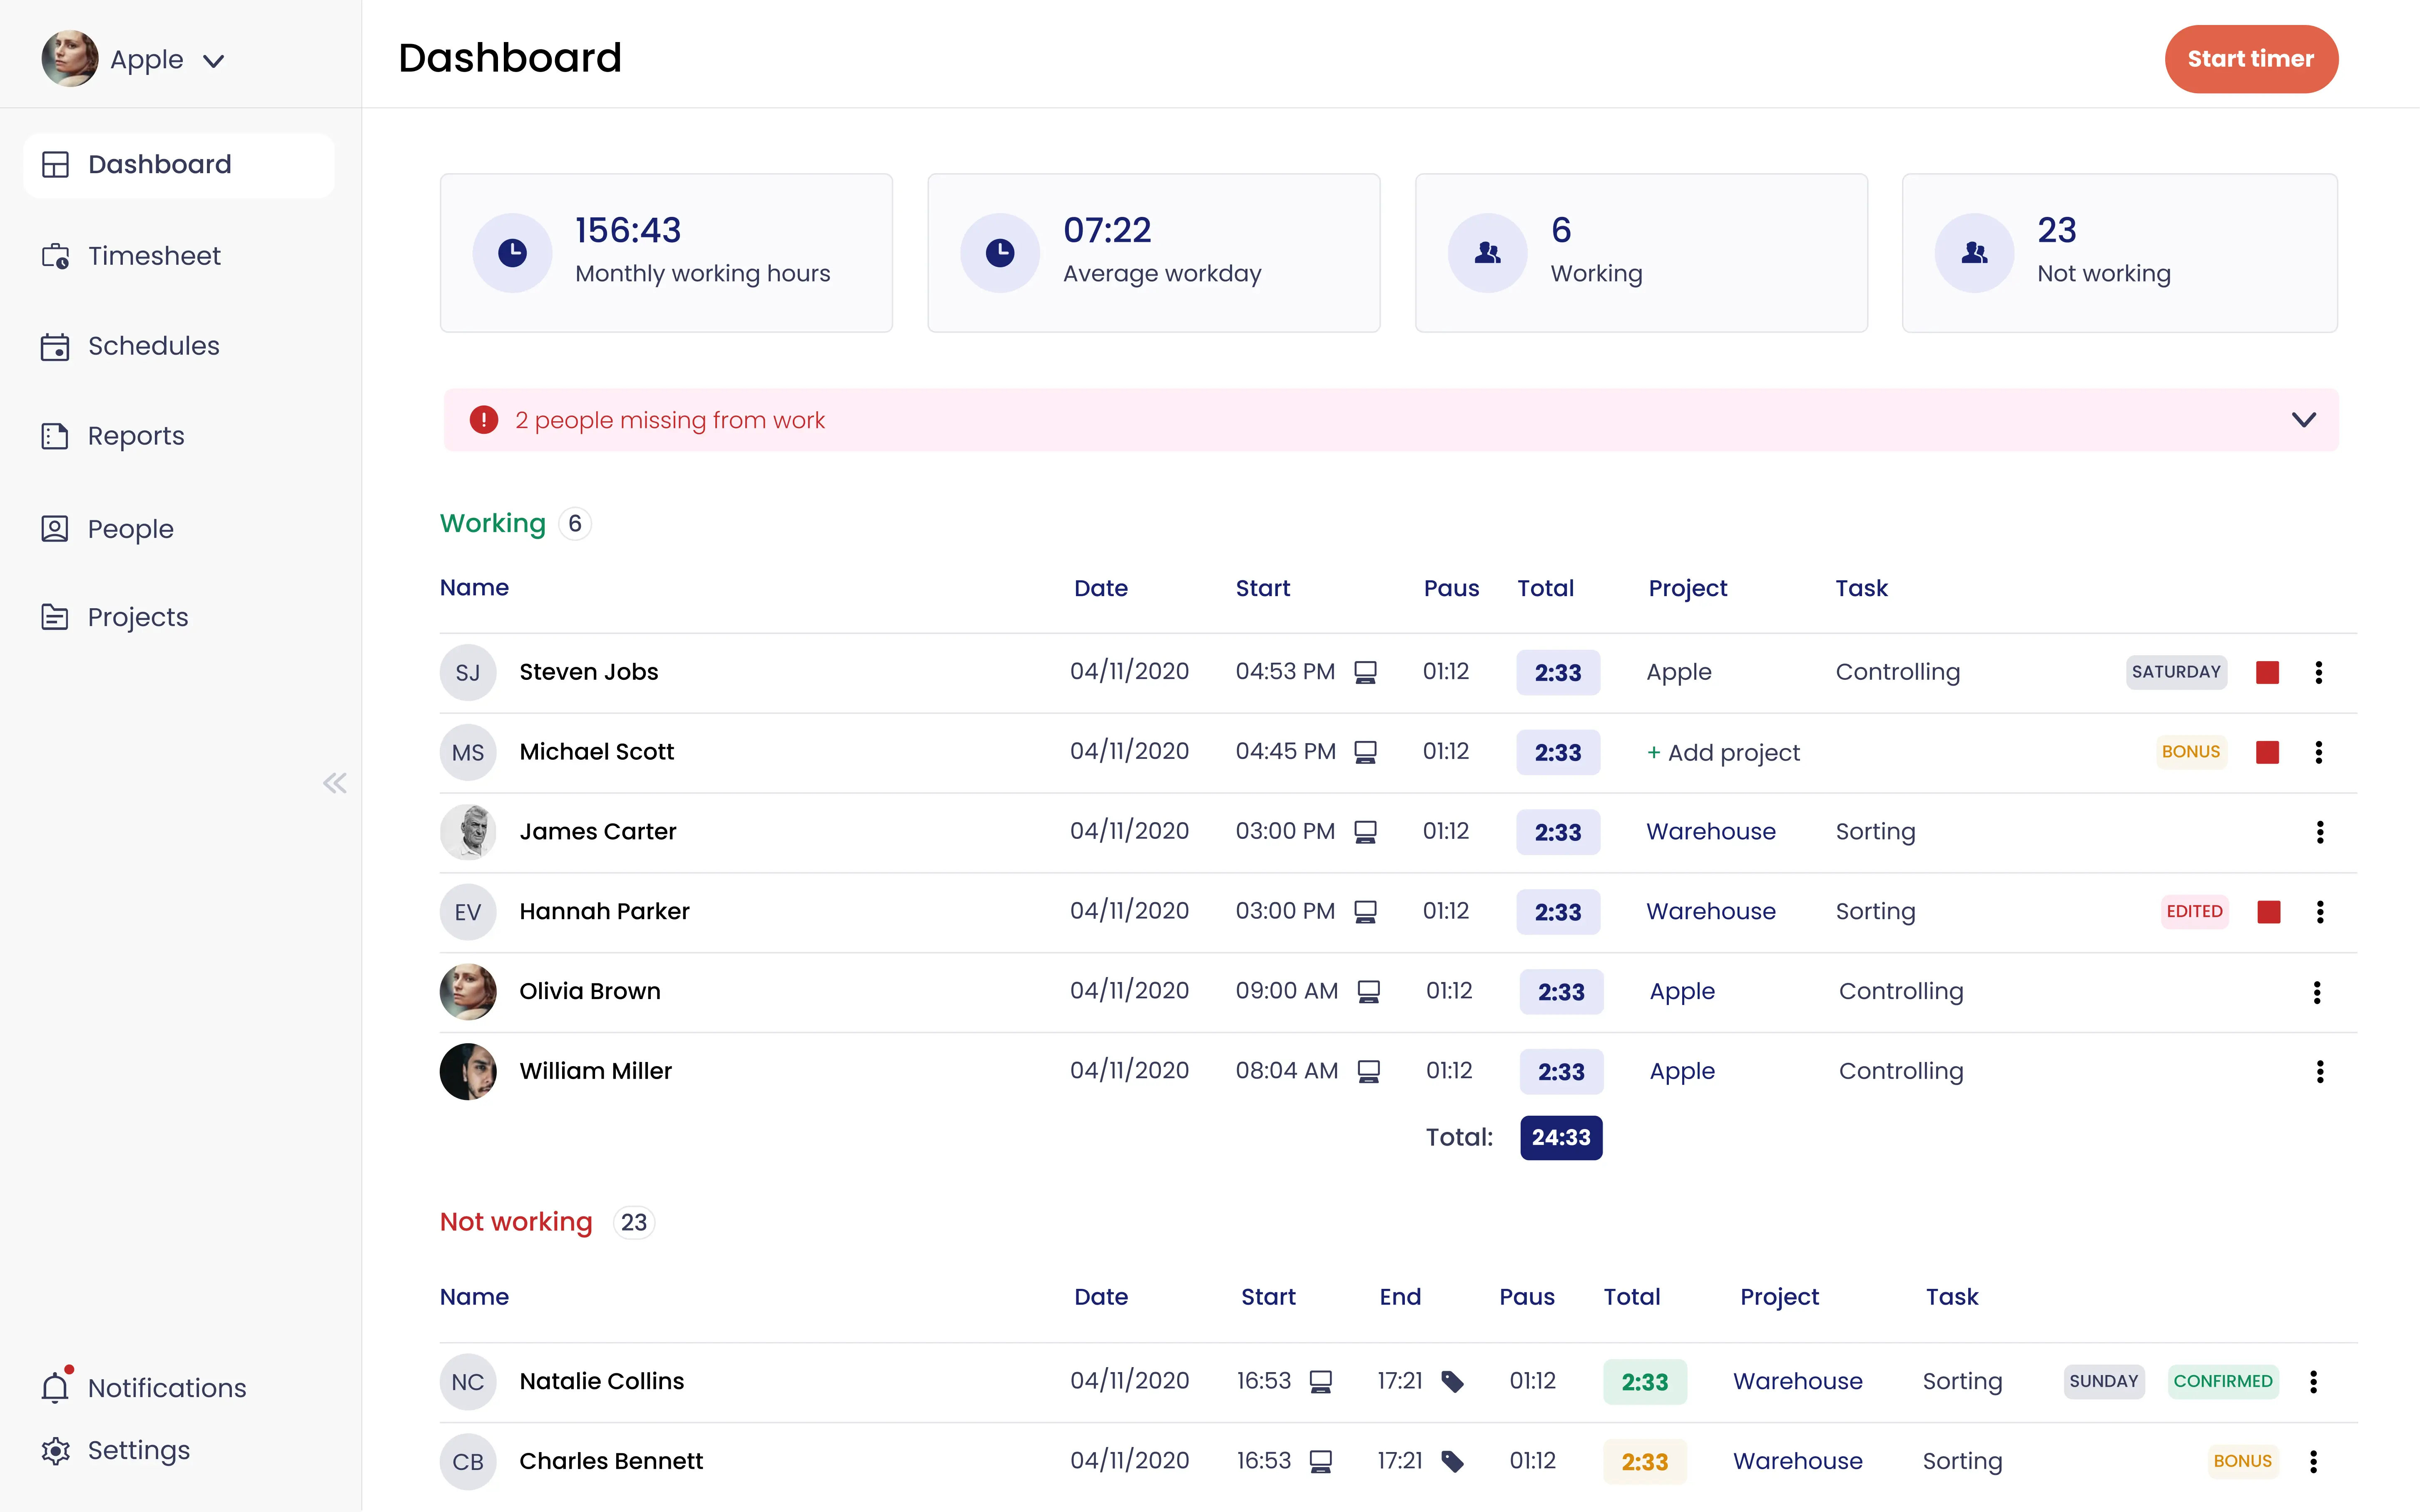Open more options for Charles Bennett

(2313, 1462)
